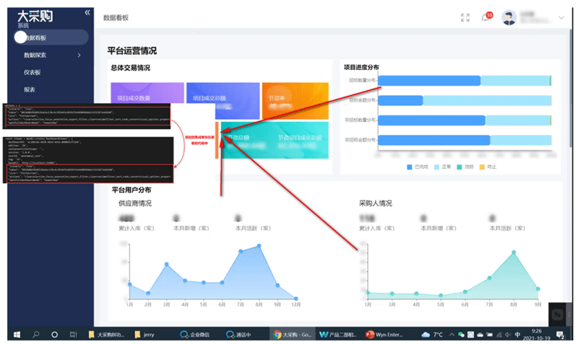Toggle 终止 legend swatch in progress chart

tap(482, 167)
